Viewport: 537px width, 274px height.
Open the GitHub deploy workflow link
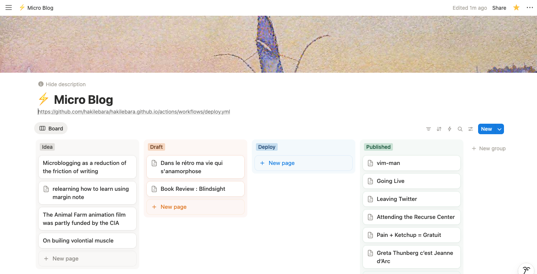click(134, 112)
